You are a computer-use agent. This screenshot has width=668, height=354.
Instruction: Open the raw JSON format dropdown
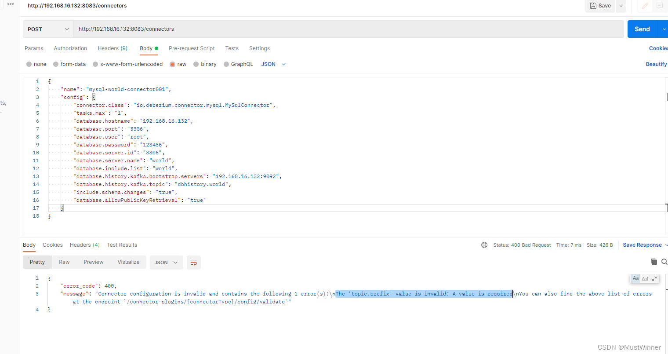tap(273, 64)
